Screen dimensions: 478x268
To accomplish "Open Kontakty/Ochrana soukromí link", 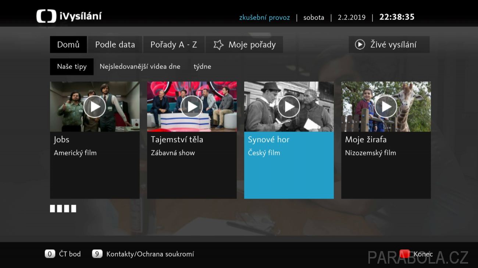I will coord(150,254).
